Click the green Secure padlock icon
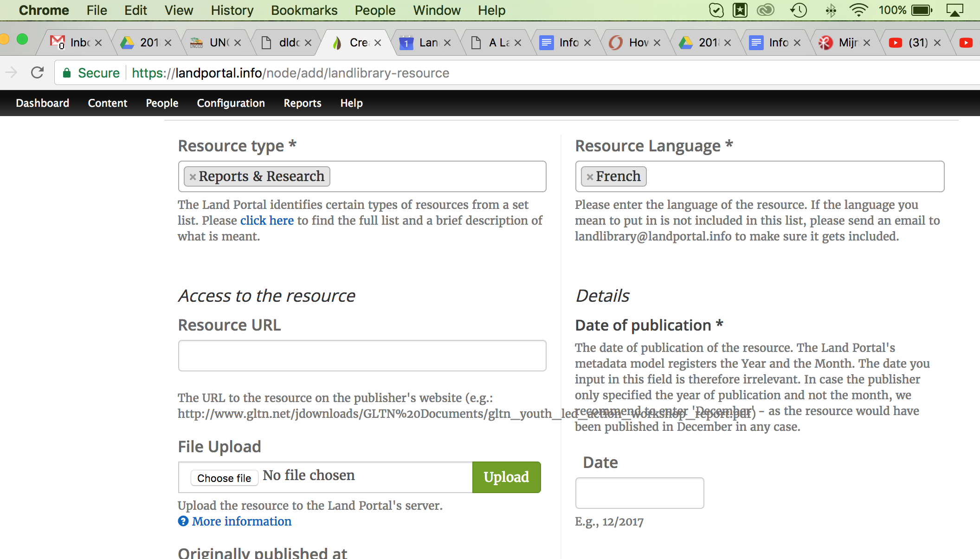Viewport: 980px width, 559px height. [x=67, y=73]
